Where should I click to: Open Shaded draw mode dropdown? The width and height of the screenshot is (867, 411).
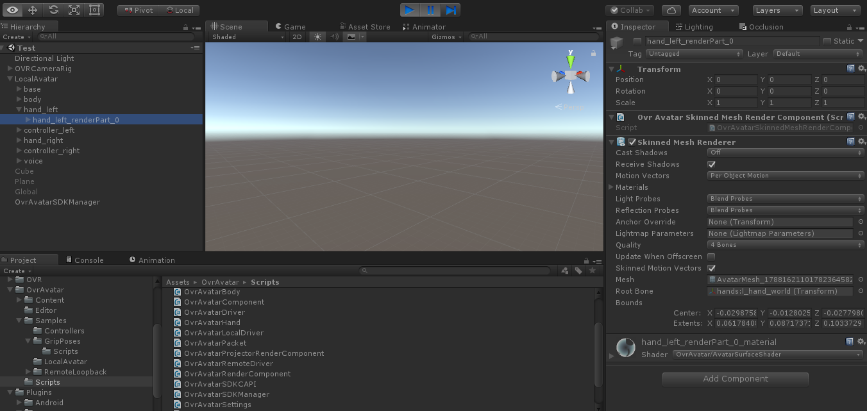click(248, 37)
